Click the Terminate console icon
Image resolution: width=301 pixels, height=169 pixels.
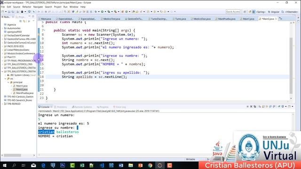click(247, 107)
